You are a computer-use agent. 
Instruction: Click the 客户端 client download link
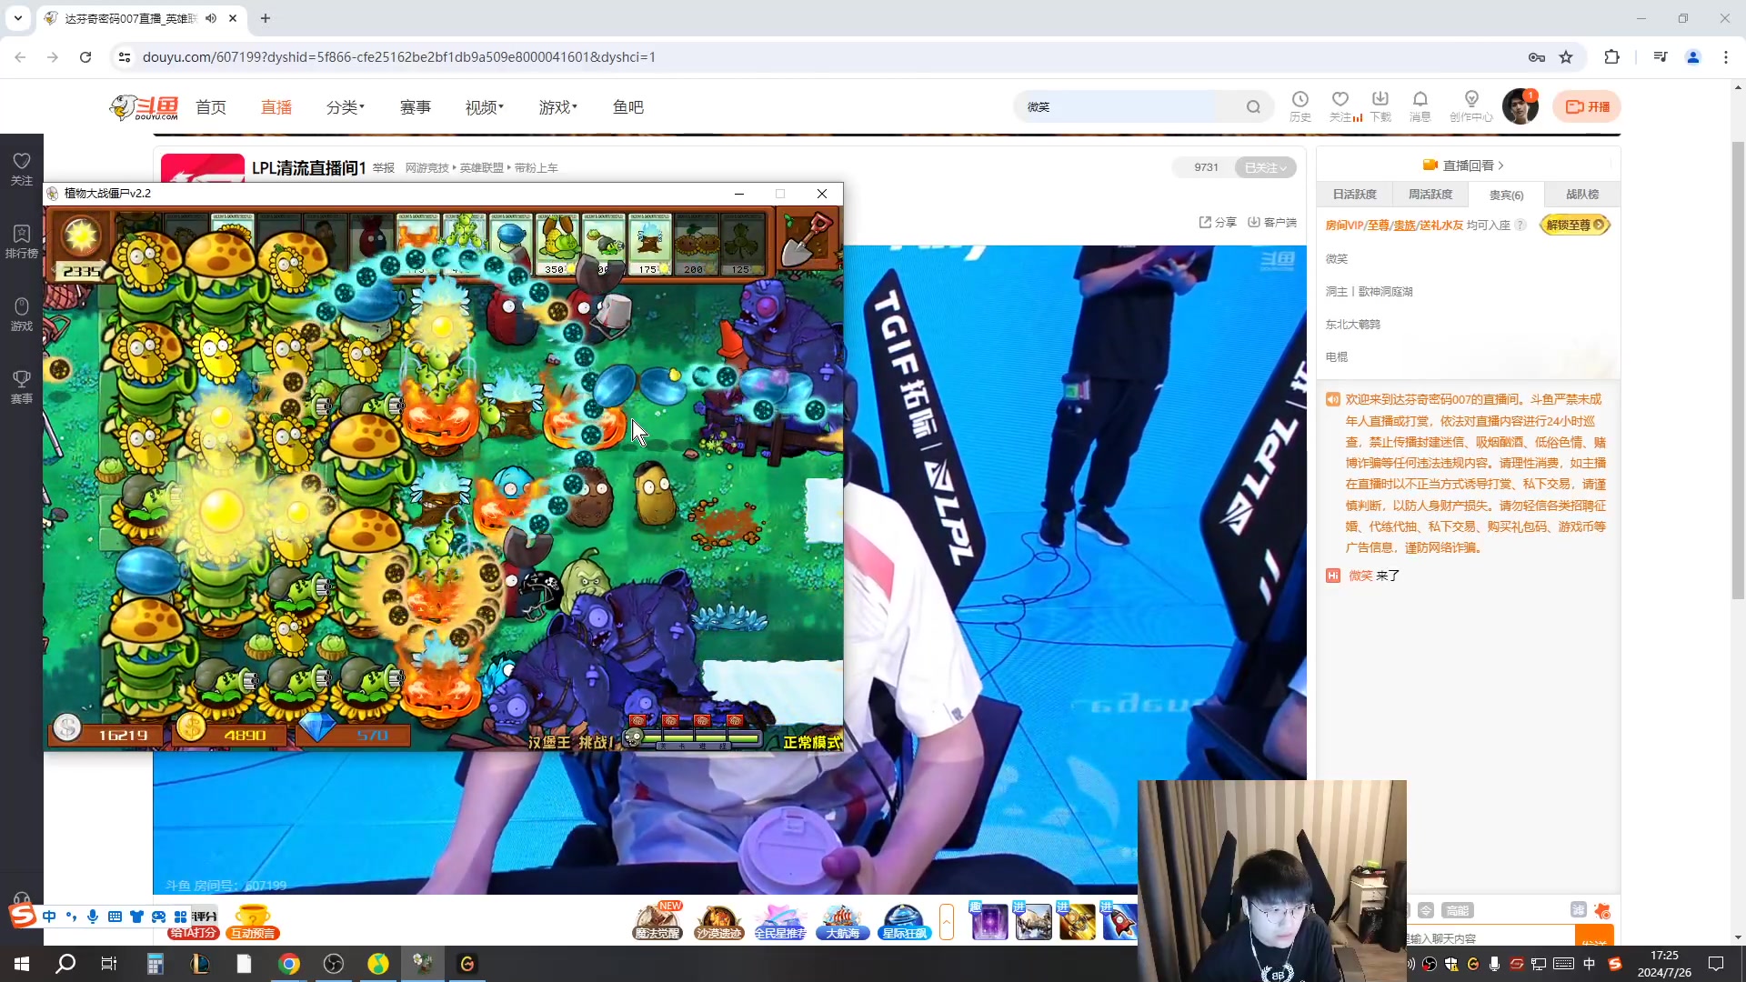point(1272,222)
